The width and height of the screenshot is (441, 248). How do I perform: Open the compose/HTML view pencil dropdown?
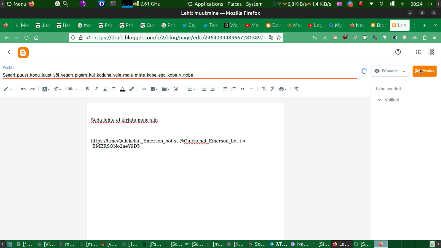coord(8,89)
